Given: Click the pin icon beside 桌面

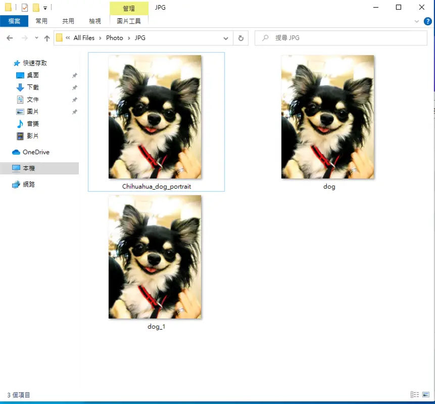Looking at the screenshot, I should coord(74,75).
